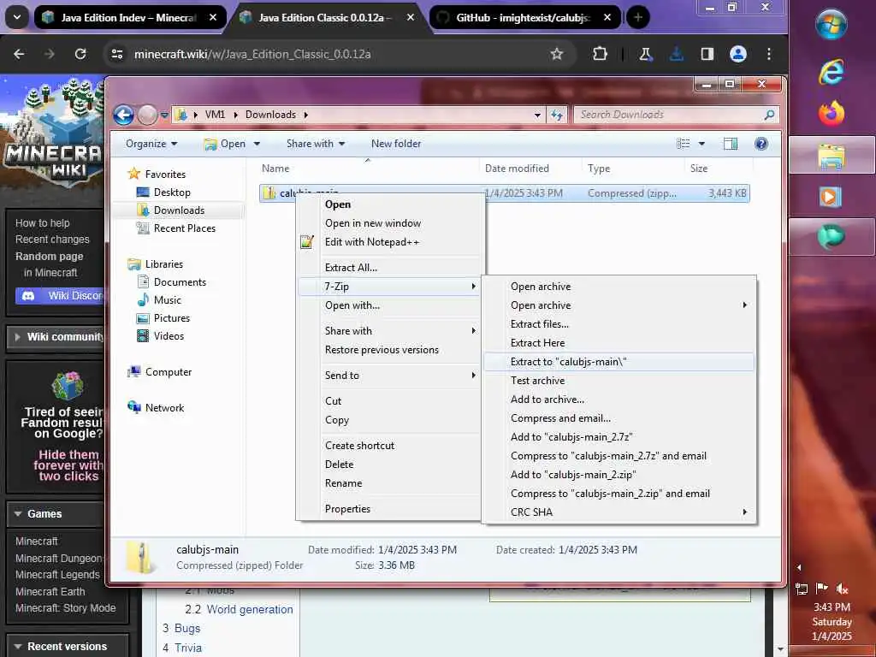The image size is (876, 657).
Task: Click Chrome's back navigation arrow
Action: (x=19, y=54)
